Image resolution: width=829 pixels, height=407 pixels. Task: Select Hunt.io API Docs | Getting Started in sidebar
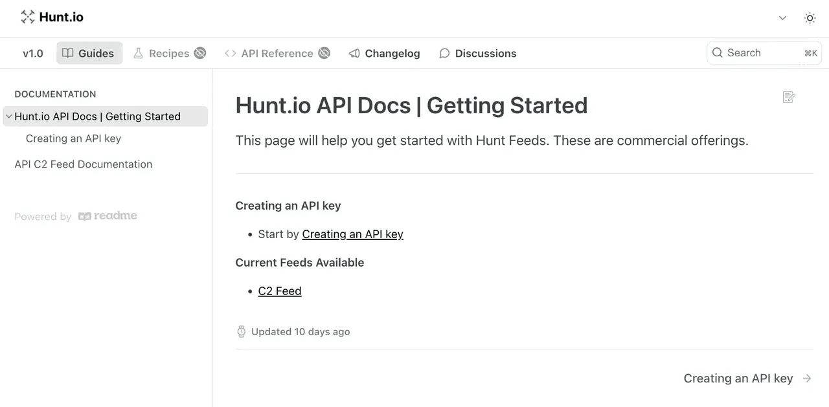point(106,116)
